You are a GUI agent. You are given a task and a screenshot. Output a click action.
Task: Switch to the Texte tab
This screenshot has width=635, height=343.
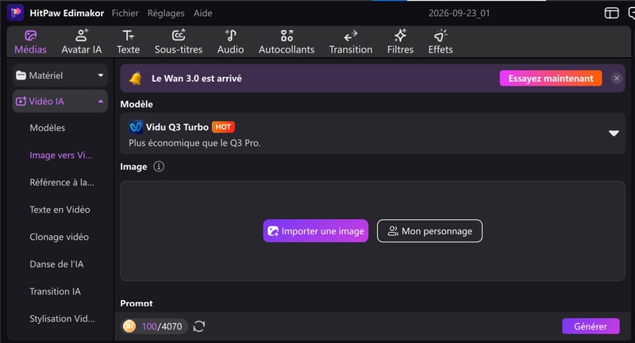pyautogui.click(x=129, y=42)
